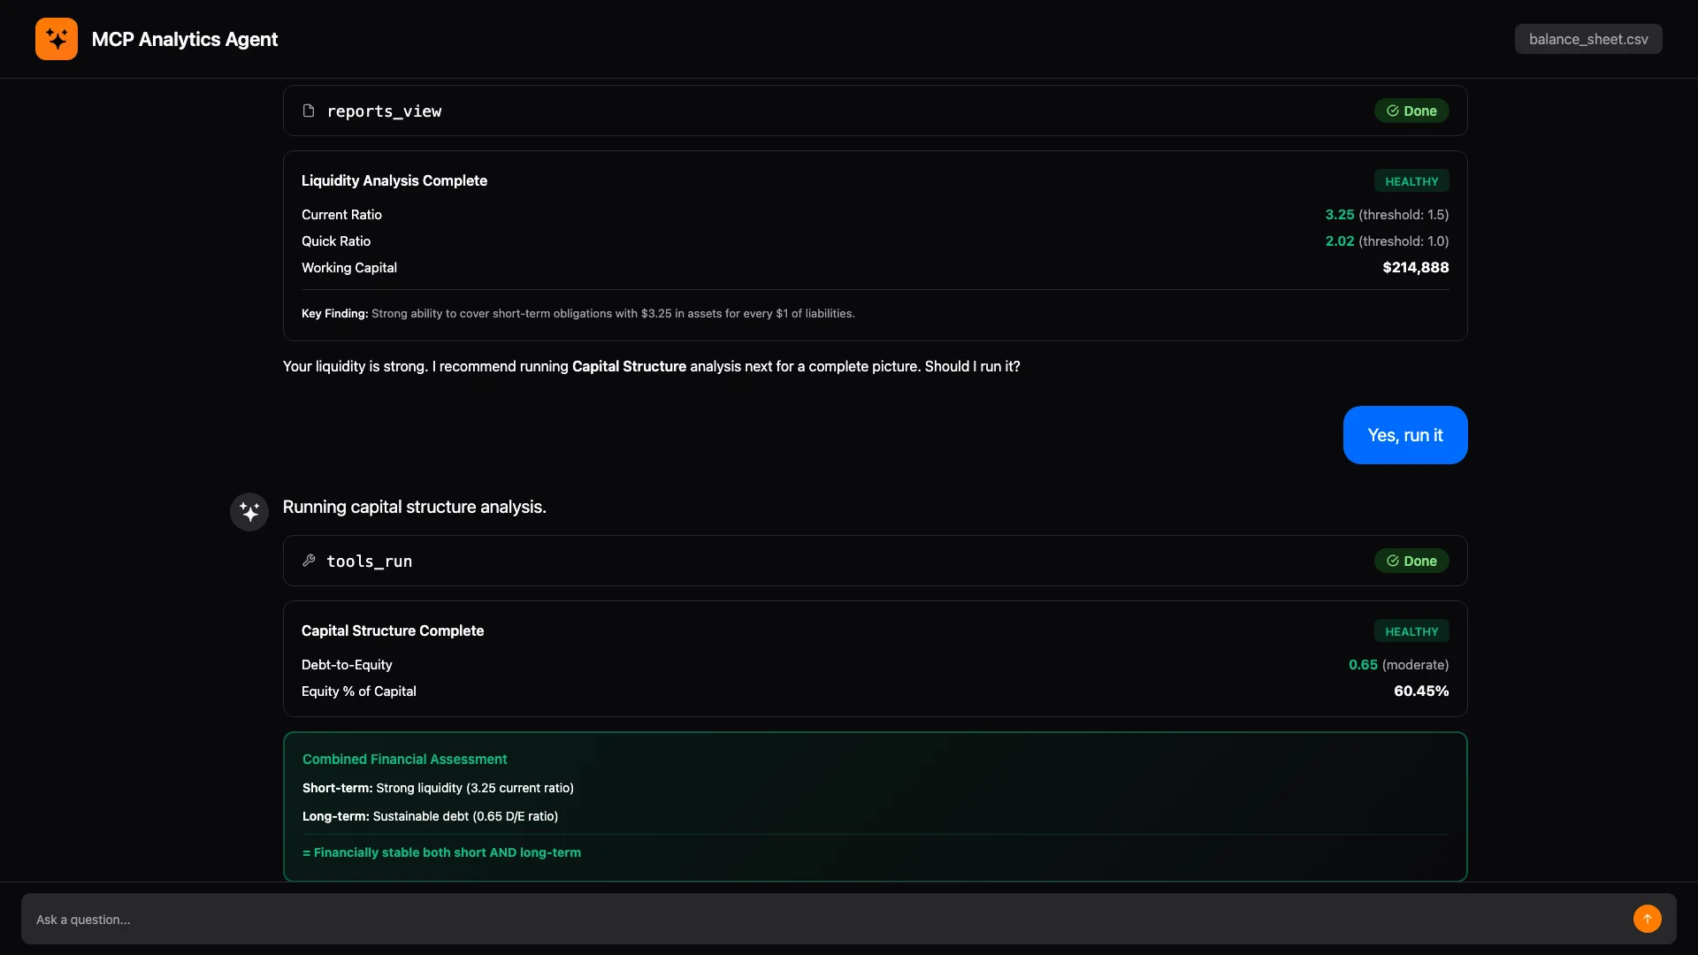Click the check icon in reports_view Done badge
1698x955 pixels.
[1393, 111]
